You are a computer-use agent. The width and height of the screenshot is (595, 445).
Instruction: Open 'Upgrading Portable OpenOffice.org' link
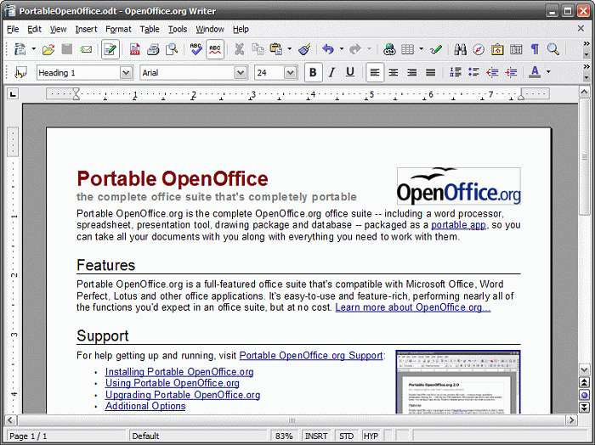[183, 395]
